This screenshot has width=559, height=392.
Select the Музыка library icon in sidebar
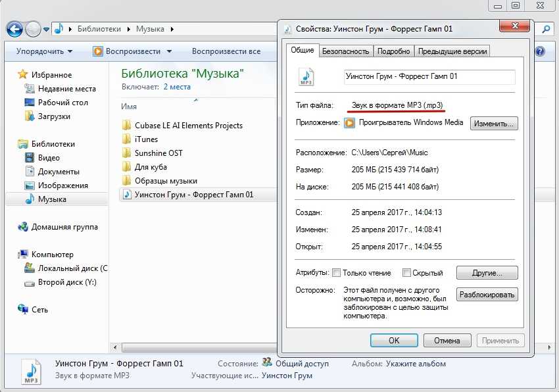point(29,199)
